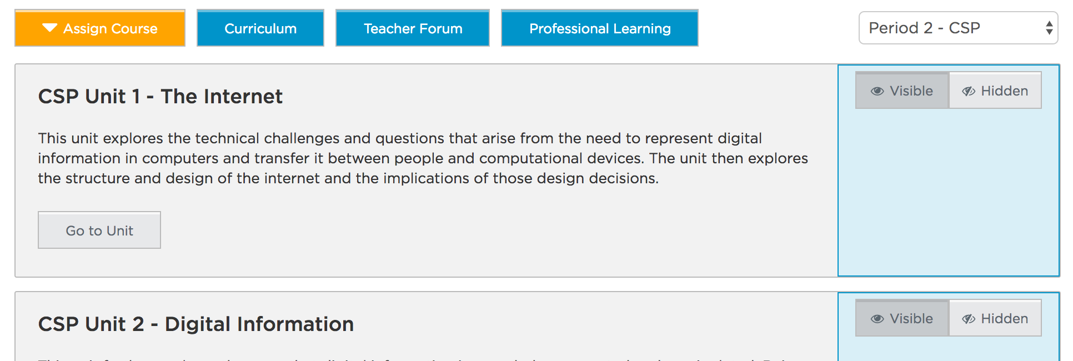Select Professional Learning in the top bar
The image size is (1073, 361).
coord(600,28)
